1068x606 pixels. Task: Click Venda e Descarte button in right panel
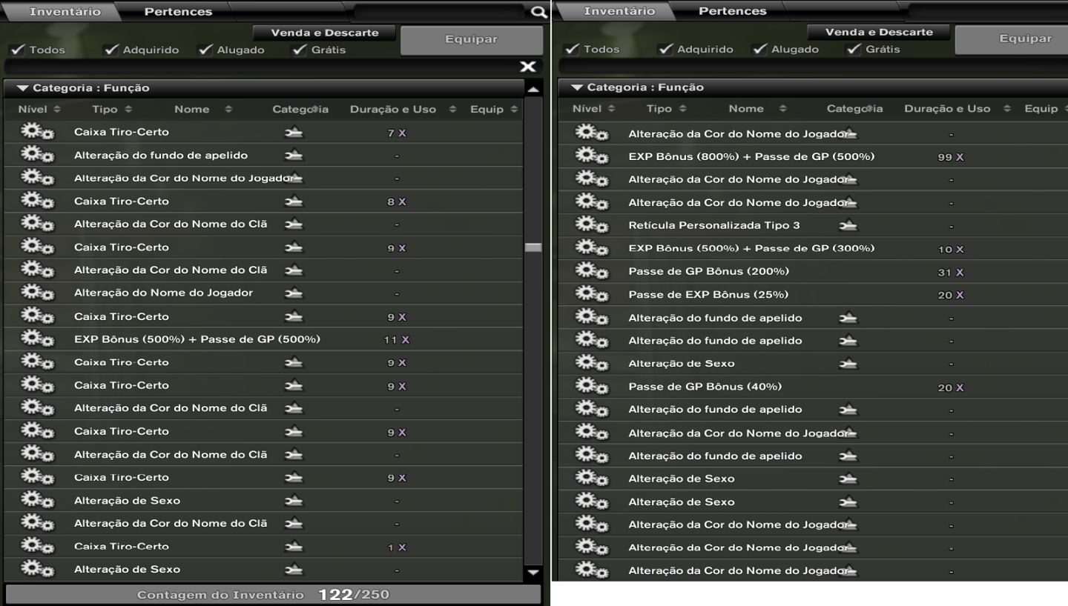(879, 32)
